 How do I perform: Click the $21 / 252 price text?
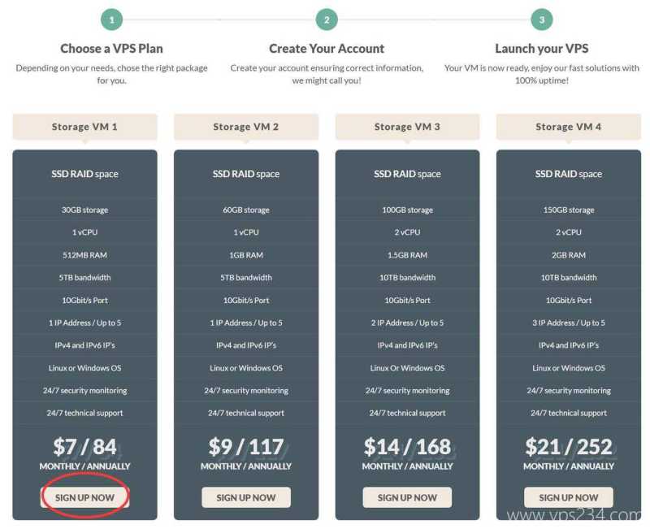point(569,447)
